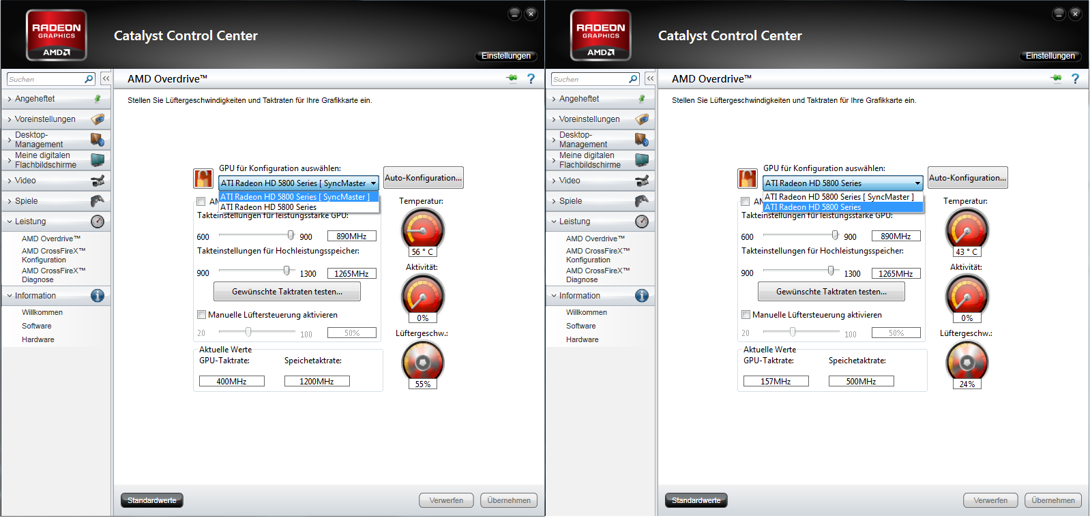The image size is (1090, 518).
Task: Click the Temperatur gauge showing 43 °C
Action: pos(967,229)
